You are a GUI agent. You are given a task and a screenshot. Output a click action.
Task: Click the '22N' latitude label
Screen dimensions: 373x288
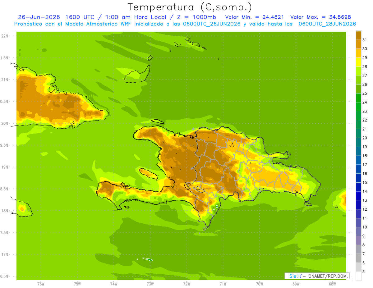pyautogui.click(x=5, y=36)
